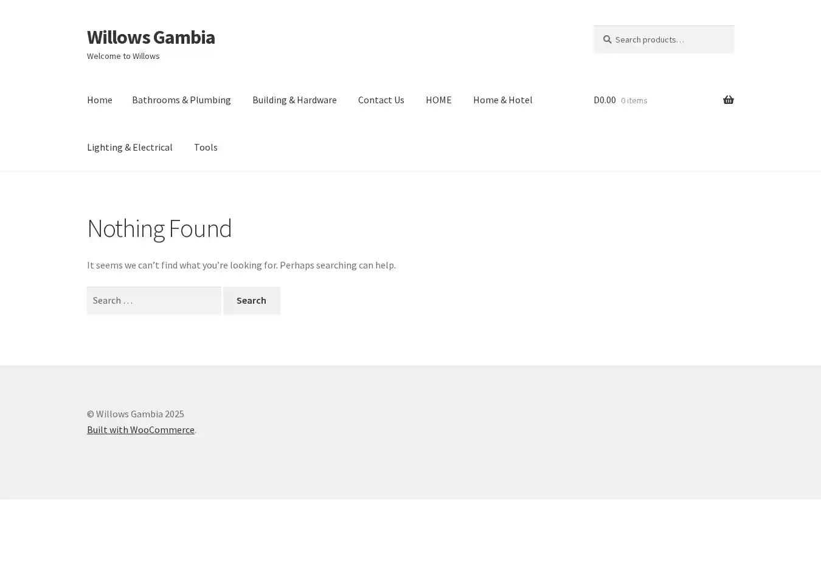This screenshot has width=821, height=571.
Task: Click into the page Search text box
Action: [x=154, y=300]
